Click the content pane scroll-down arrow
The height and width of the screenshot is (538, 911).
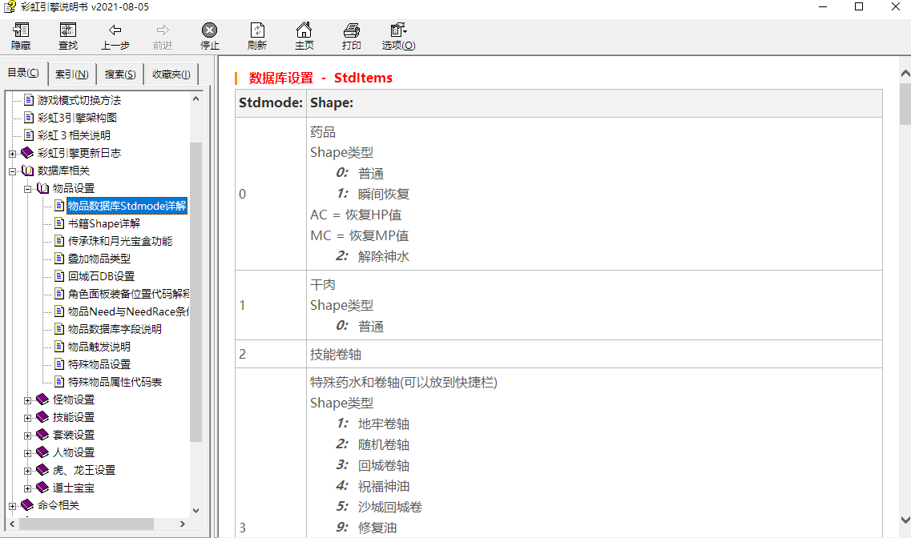click(905, 519)
